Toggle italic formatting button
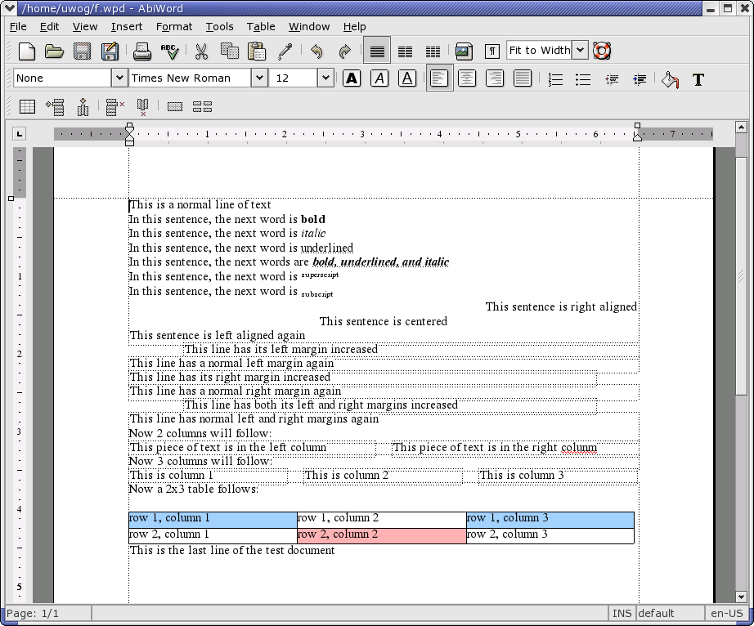 [x=379, y=78]
